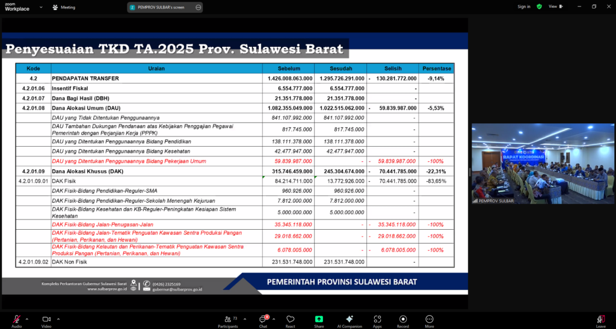Open the View layout menu
Screen dimensions: 616x329
pyautogui.click(x=556, y=7)
